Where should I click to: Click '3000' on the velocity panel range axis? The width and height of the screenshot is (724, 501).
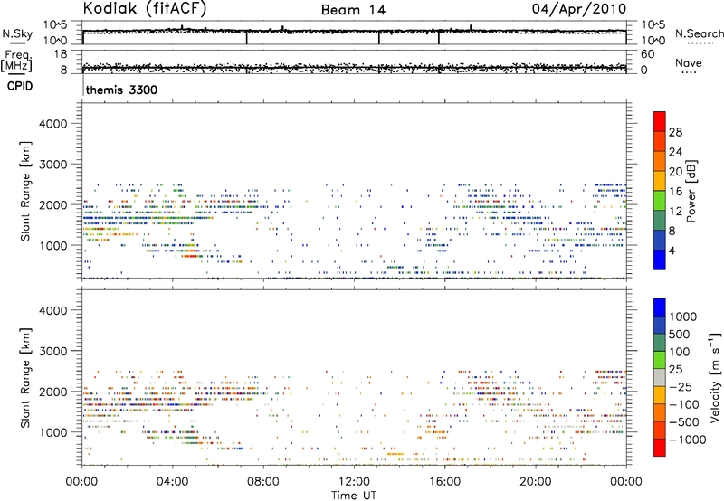click(52, 351)
